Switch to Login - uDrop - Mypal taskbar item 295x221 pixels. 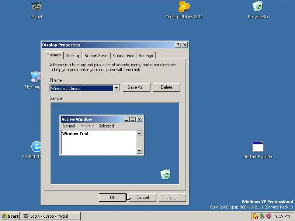(x=51, y=216)
